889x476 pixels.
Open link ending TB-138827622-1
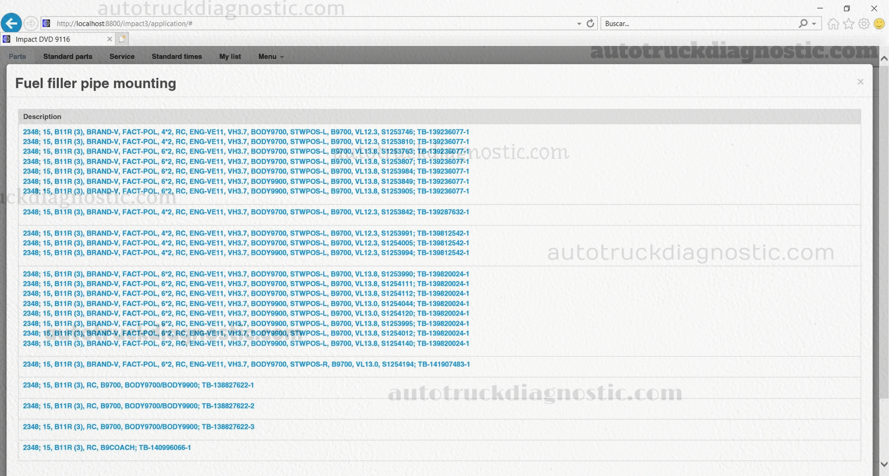pyautogui.click(x=138, y=385)
